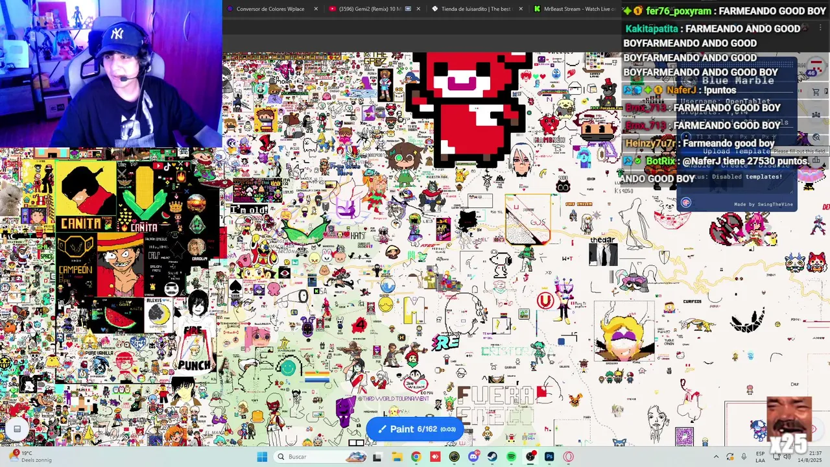Click the round button at bottom-left of map

[17, 428]
